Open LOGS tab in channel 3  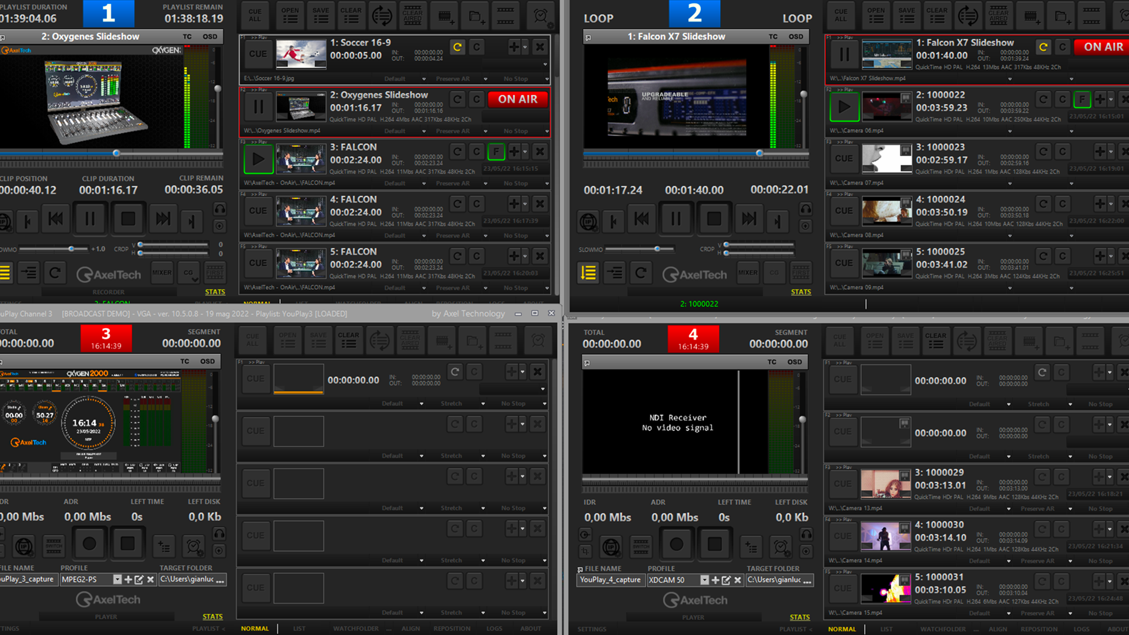(x=494, y=628)
